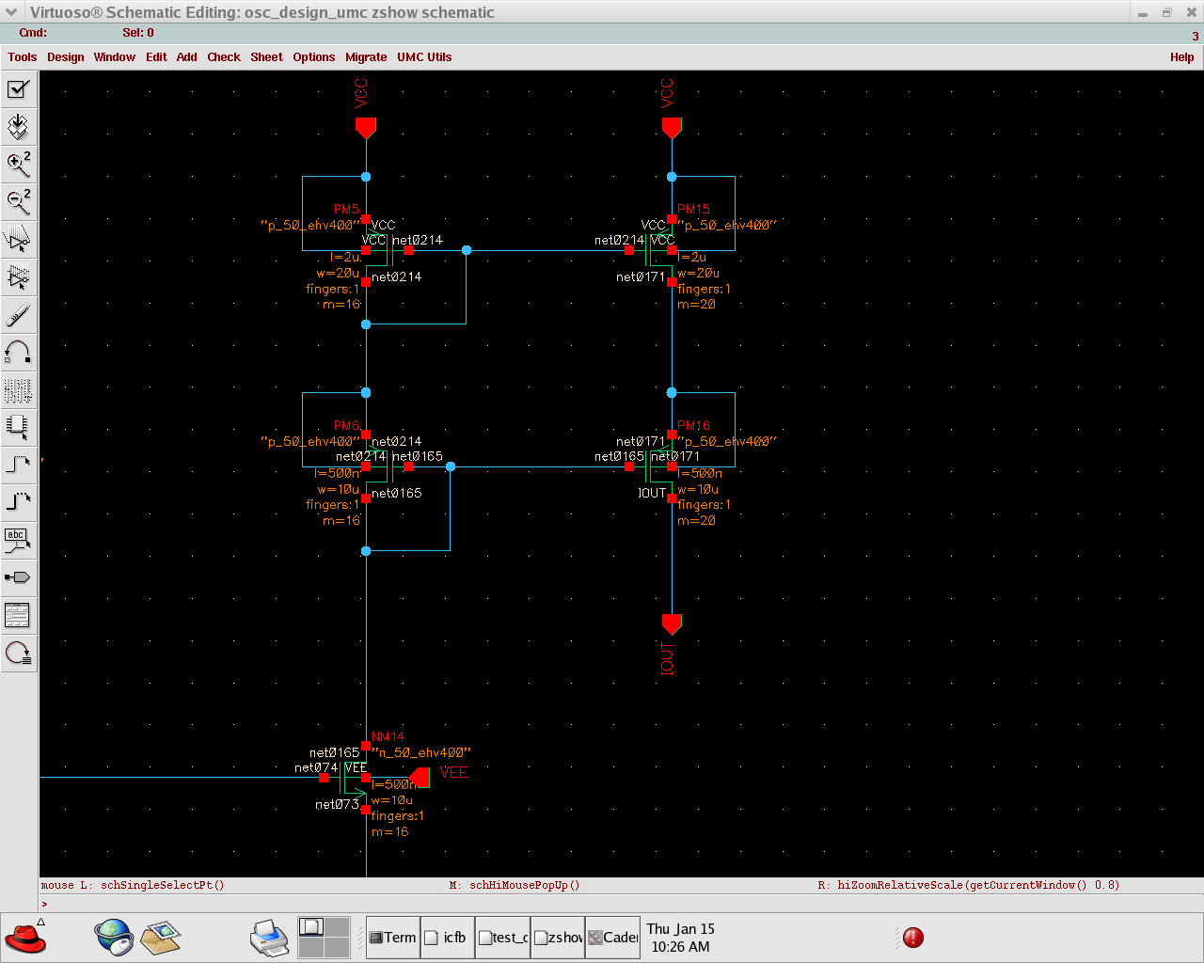Zoom in by 2 using the toolbar
This screenshot has width=1204, height=963.
(x=18, y=165)
